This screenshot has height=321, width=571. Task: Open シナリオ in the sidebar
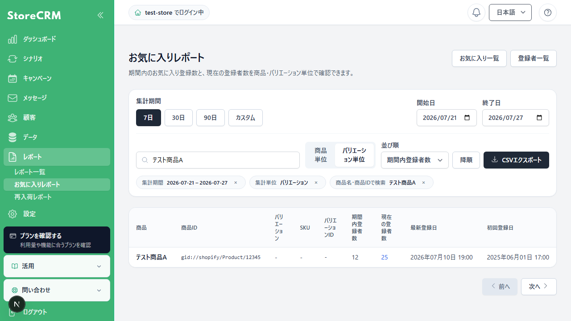[57, 59]
